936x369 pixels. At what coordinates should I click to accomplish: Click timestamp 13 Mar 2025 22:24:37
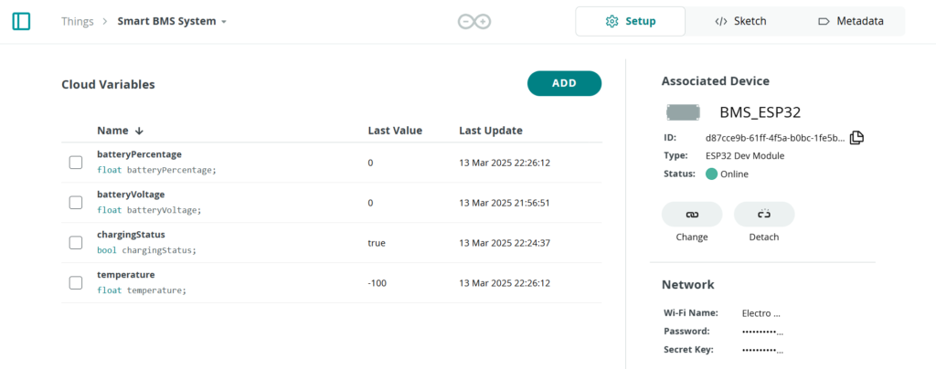(505, 243)
